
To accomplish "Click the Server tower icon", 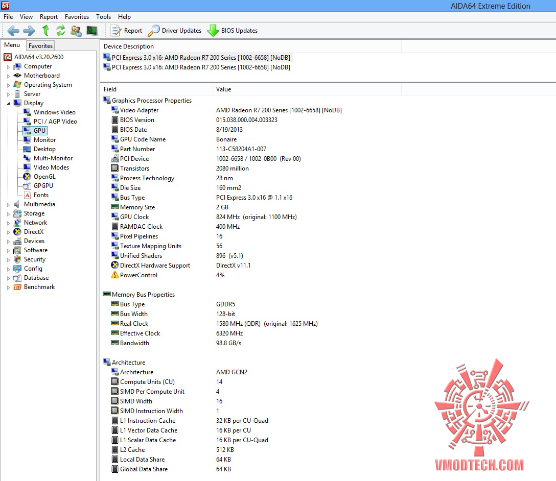I will (17, 94).
